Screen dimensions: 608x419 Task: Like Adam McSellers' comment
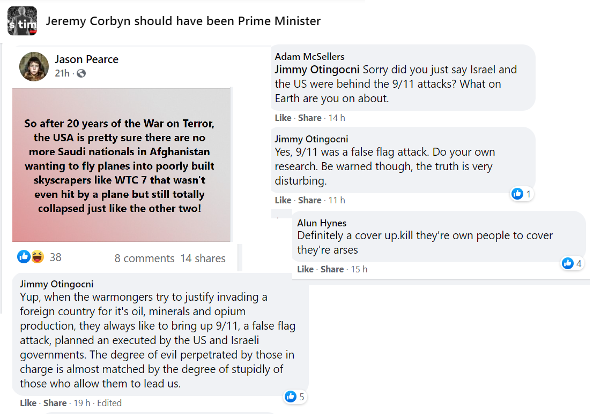pos(283,118)
